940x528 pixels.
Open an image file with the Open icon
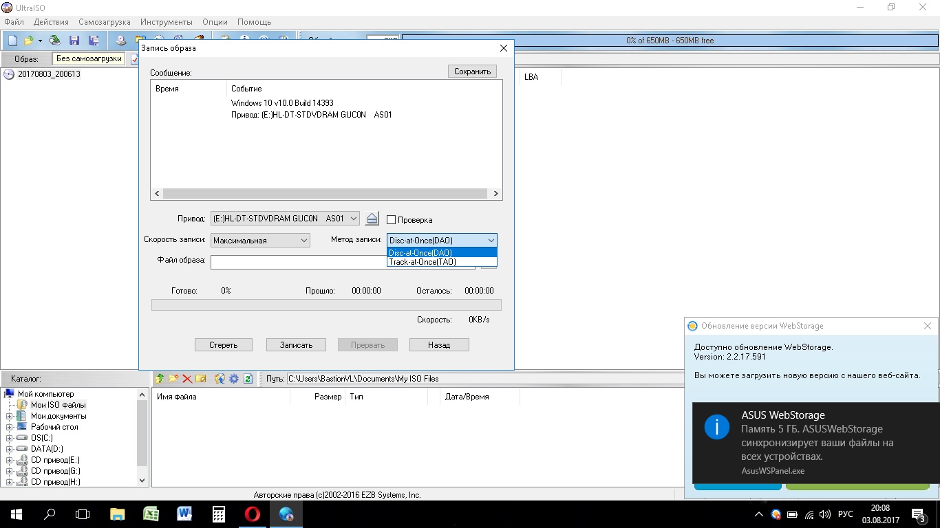pyautogui.click(x=29, y=41)
